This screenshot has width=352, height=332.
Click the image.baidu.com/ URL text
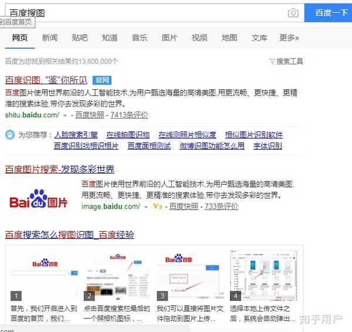click(111, 206)
